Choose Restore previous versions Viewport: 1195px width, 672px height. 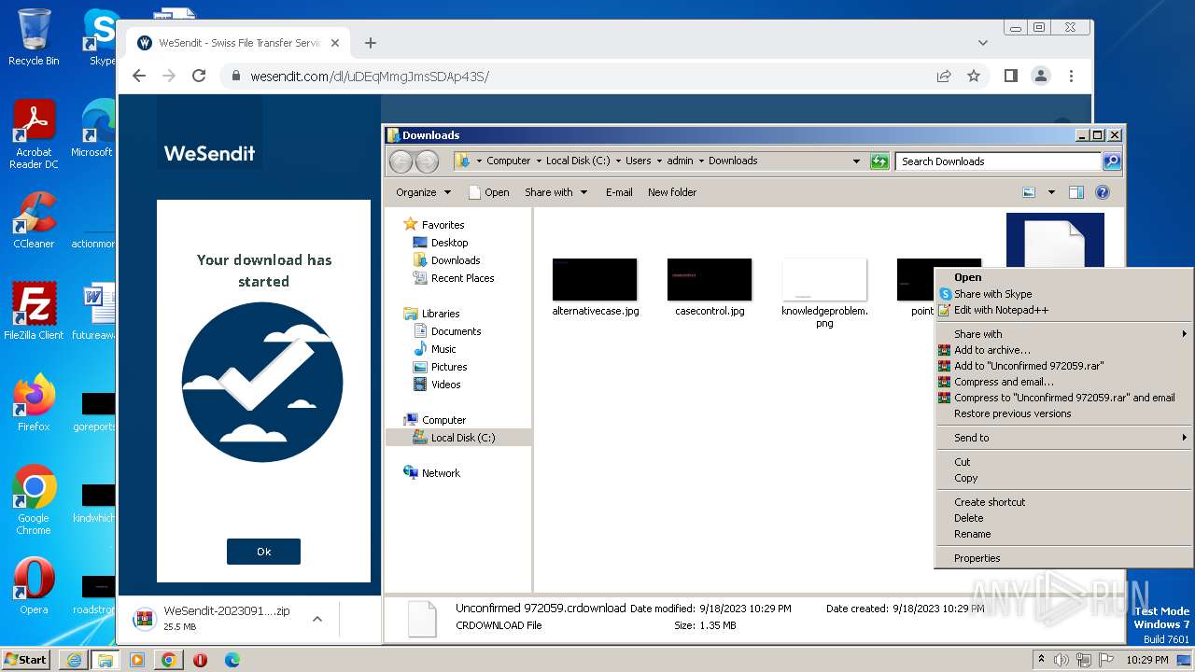pos(1064,413)
